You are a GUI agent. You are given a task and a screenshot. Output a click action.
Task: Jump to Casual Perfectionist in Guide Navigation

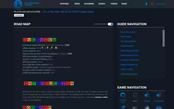[129, 65]
